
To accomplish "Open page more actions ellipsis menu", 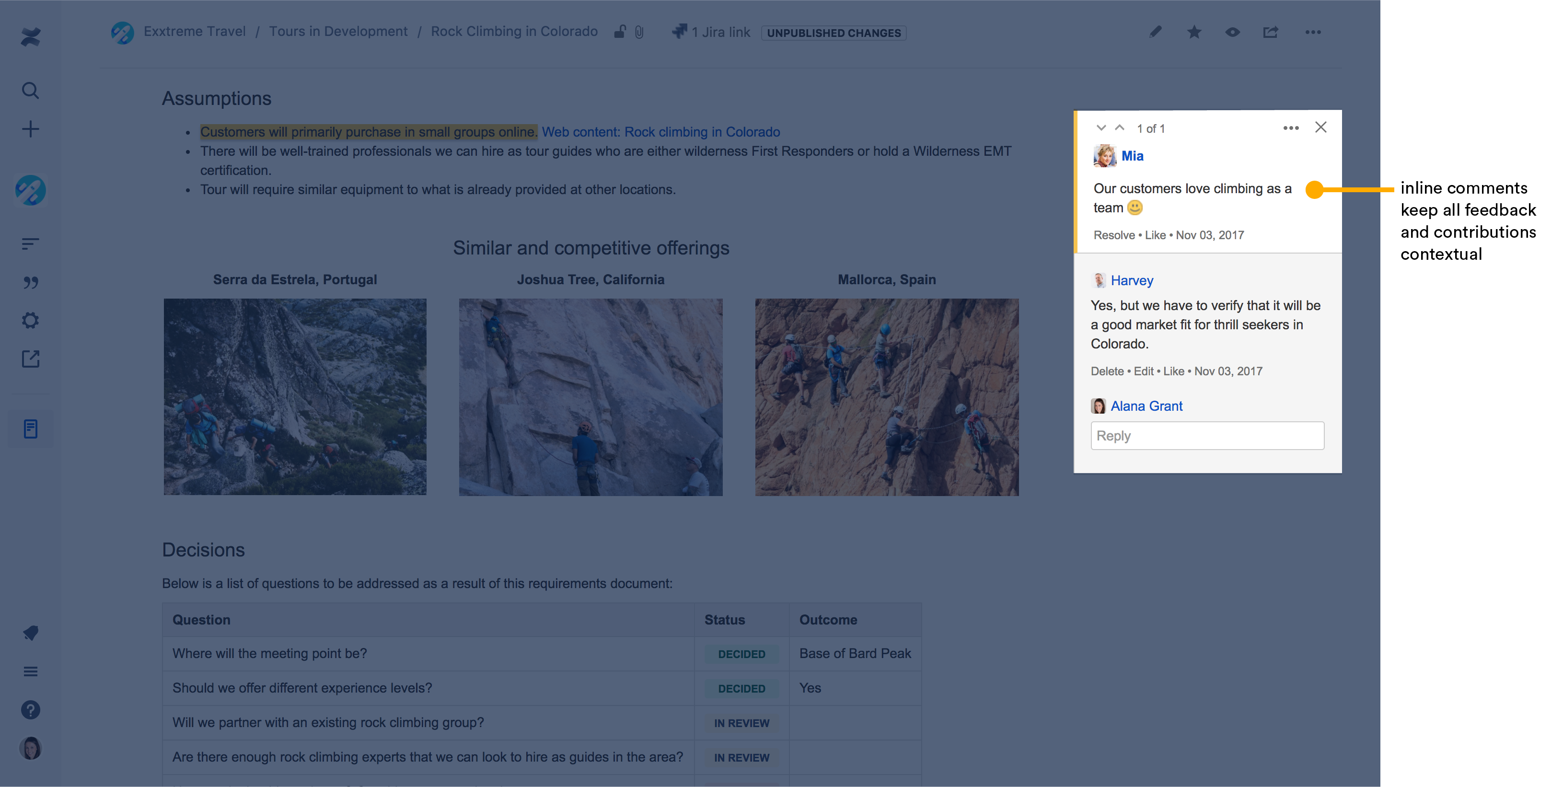I will (1313, 32).
